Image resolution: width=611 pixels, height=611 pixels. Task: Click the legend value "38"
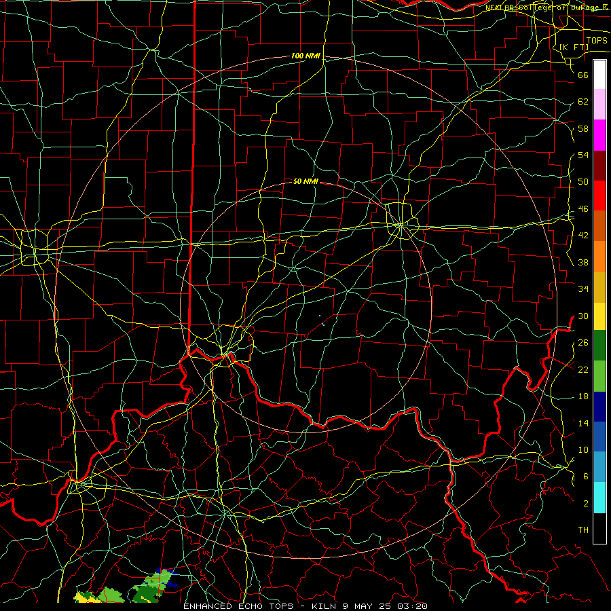pyautogui.click(x=583, y=262)
